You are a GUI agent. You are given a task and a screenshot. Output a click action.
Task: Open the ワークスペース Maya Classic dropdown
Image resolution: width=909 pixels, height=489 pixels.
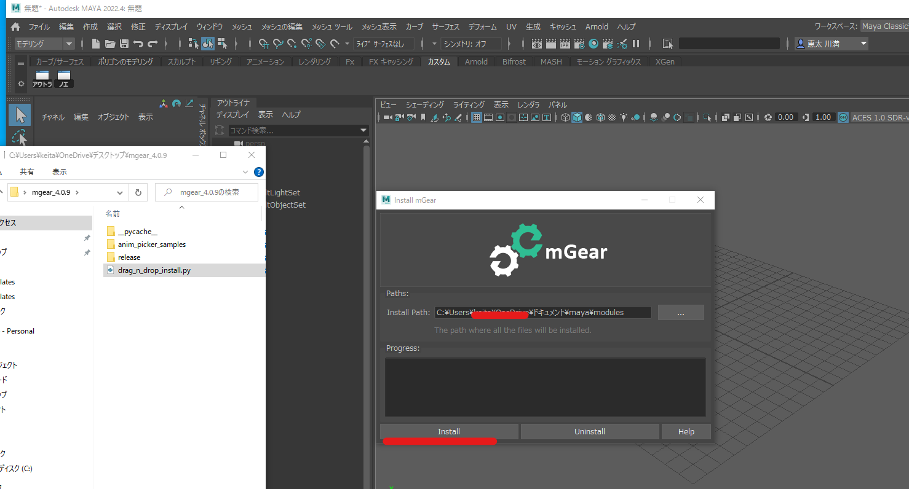point(886,26)
